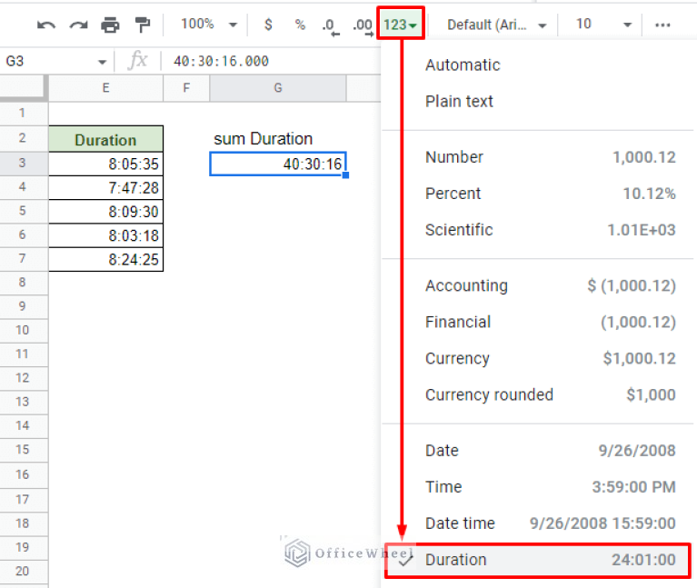Open the three-dot more options menu
The image size is (697, 588).
(x=662, y=25)
